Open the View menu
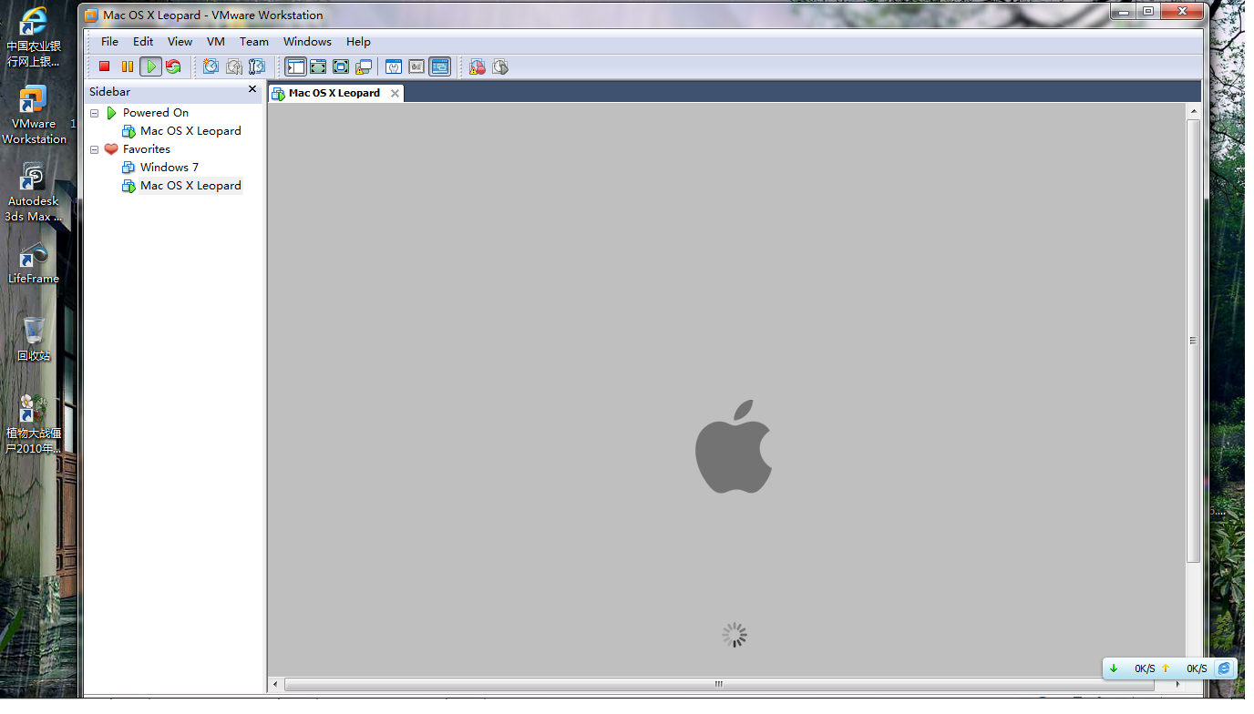Viewport: 1254px width, 714px height. (180, 41)
